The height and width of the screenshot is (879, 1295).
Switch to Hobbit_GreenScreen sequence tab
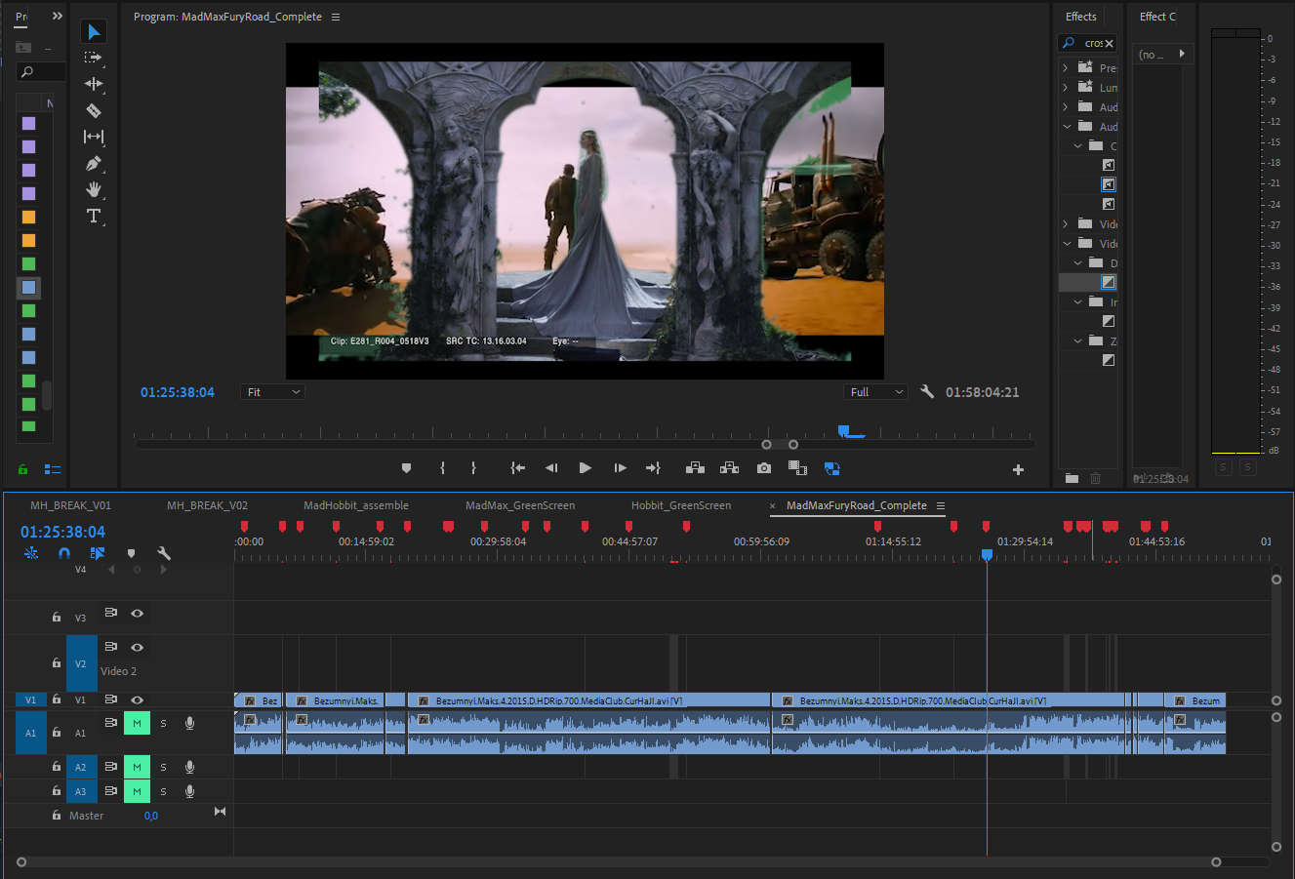click(x=681, y=505)
